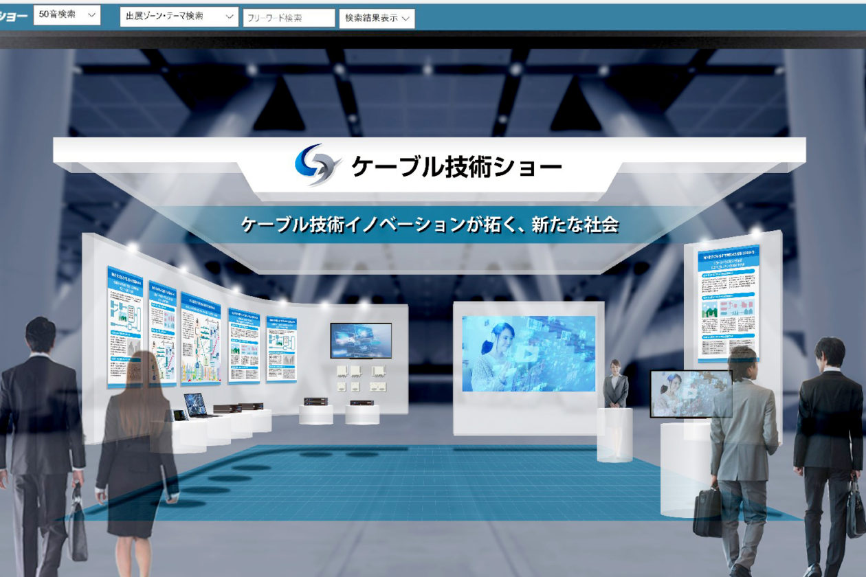This screenshot has width=866, height=577.
Task: Click the ケーブル技術イノベーションが拓く、新たな社会 banner
Action: tap(430, 225)
